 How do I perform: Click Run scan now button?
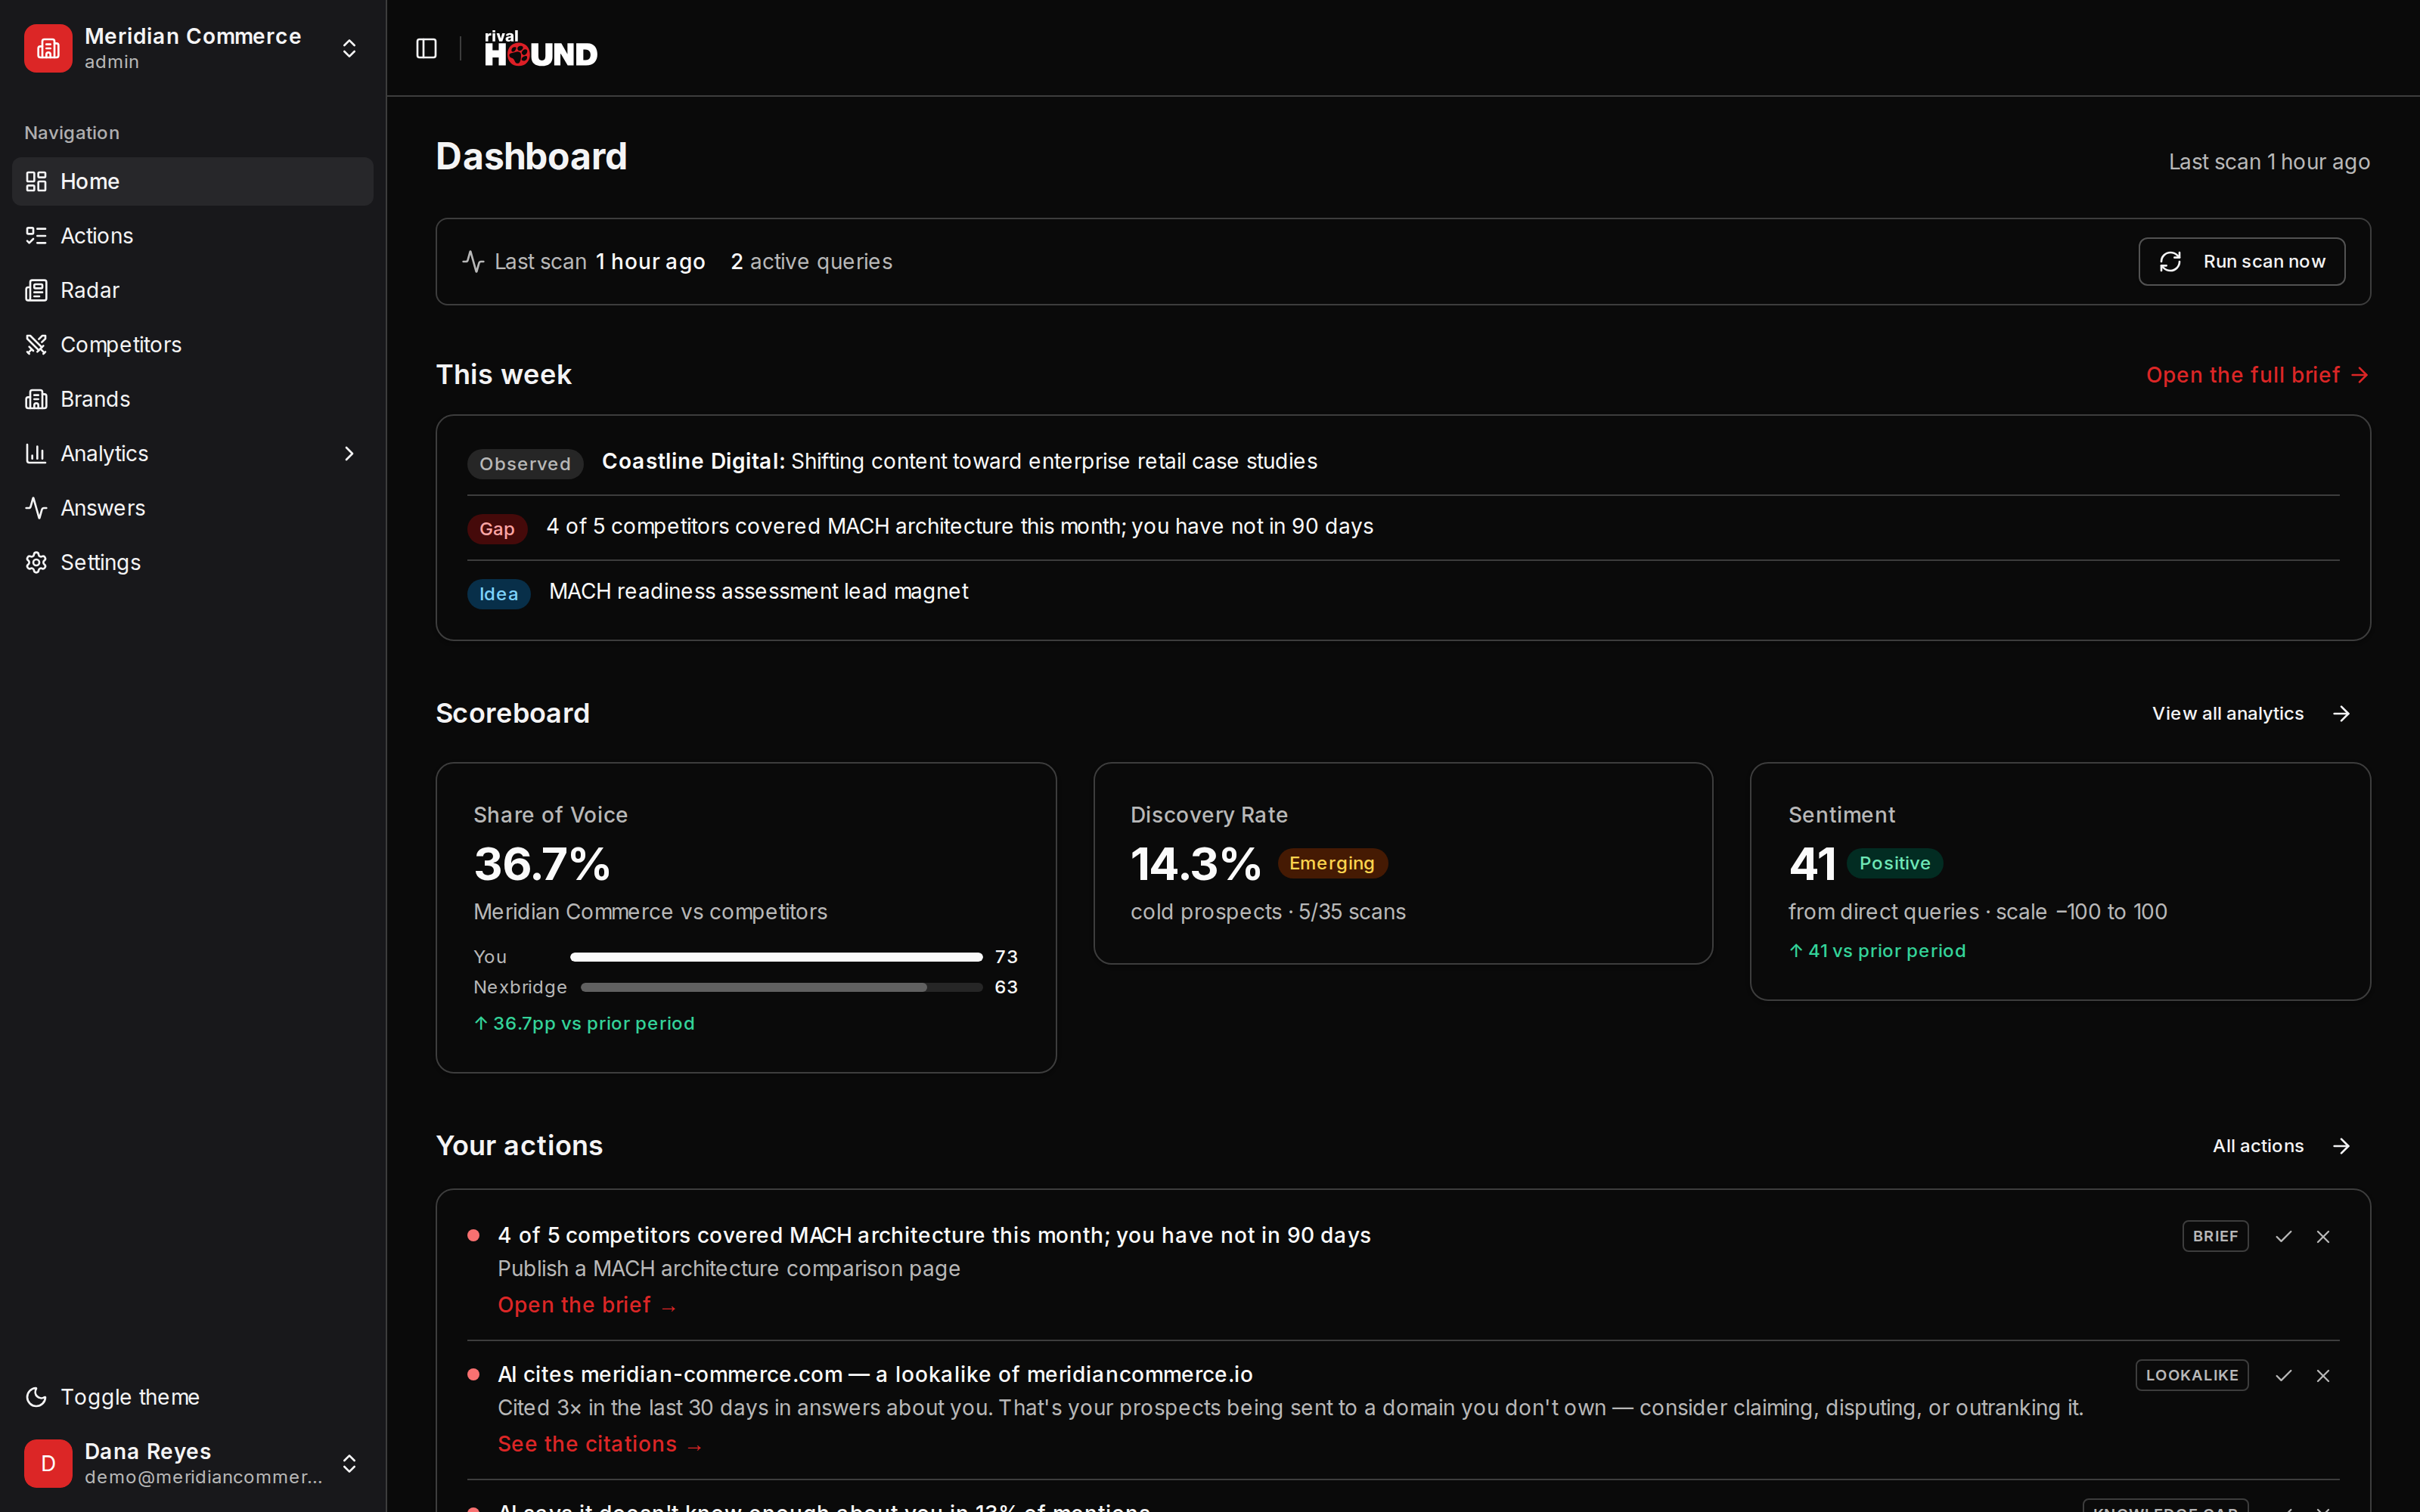[2241, 261]
